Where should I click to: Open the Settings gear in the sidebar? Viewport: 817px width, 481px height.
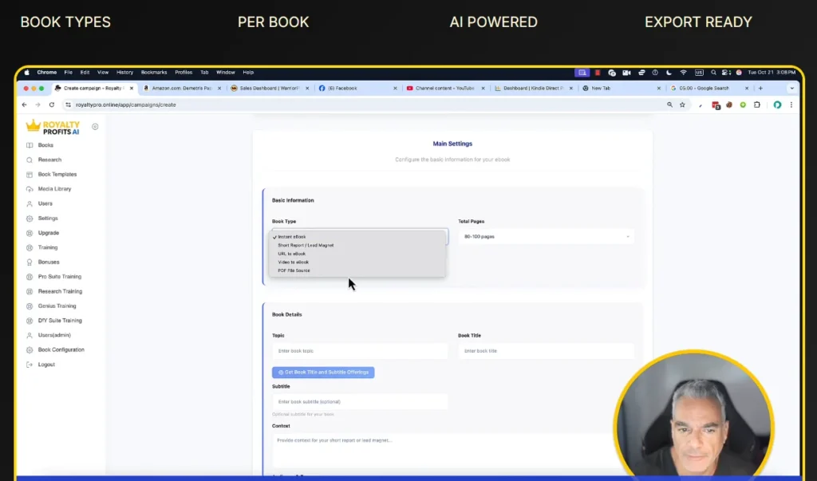[x=29, y=218]
